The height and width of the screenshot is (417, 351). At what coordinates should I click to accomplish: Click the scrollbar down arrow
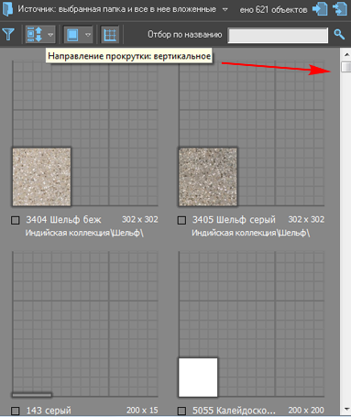(346, 409)
